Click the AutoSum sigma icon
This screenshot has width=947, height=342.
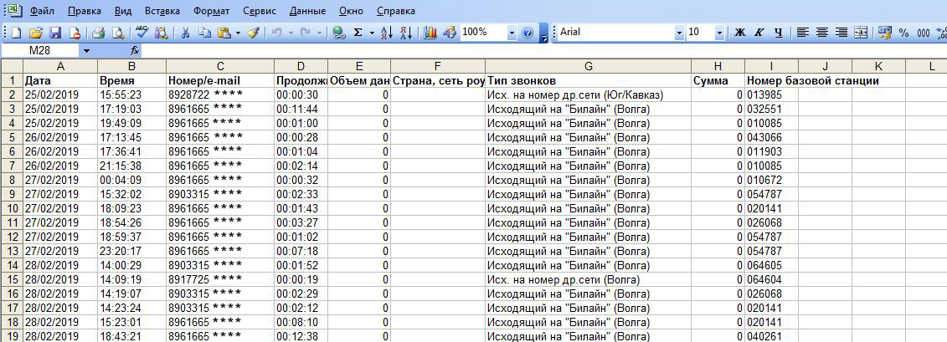tap(358, 33)
